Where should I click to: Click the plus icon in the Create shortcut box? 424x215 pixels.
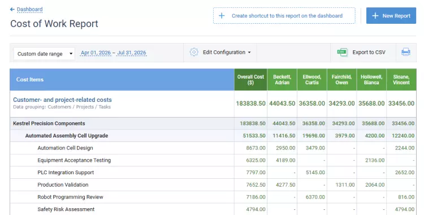click(222, 16)
